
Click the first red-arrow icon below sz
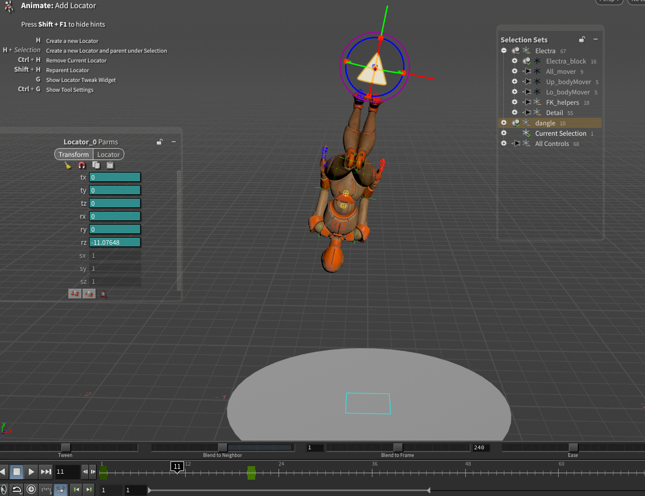click(x=75, y=294)
